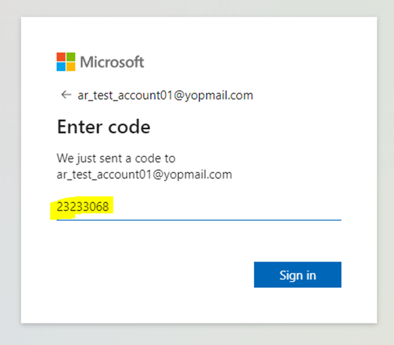Click the email address in the sent-code message
Viewport: 394px width, 345px height.
point(144,175)
